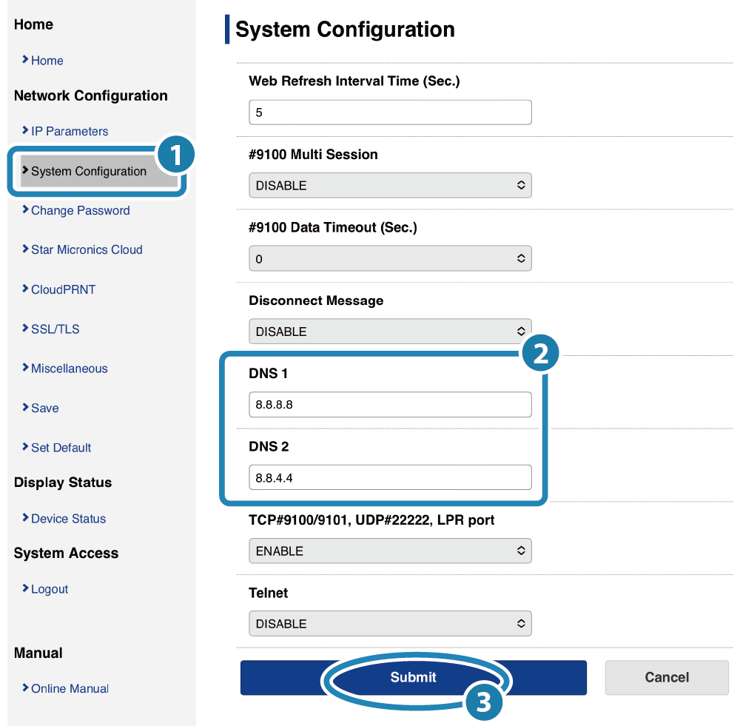Open #9100 Data Timeout dropdown
Viewport: 740px width, 726px height.
(x=390, y=259)
